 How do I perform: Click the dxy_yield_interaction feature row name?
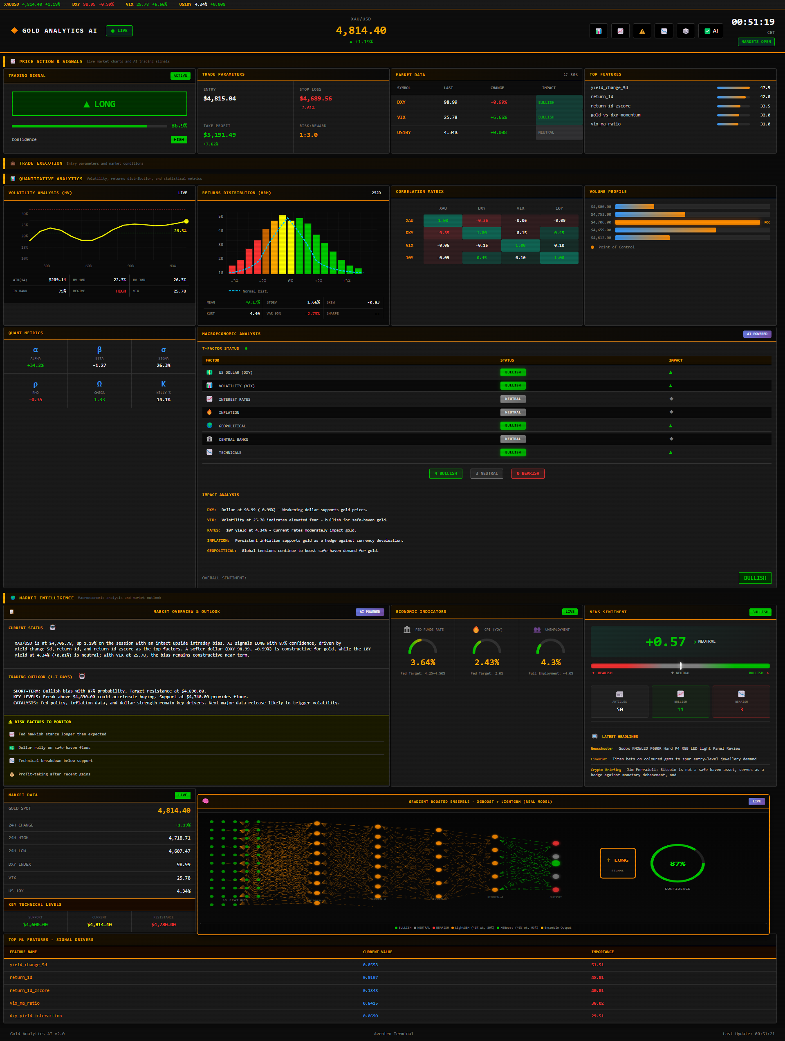point(36,1016)
